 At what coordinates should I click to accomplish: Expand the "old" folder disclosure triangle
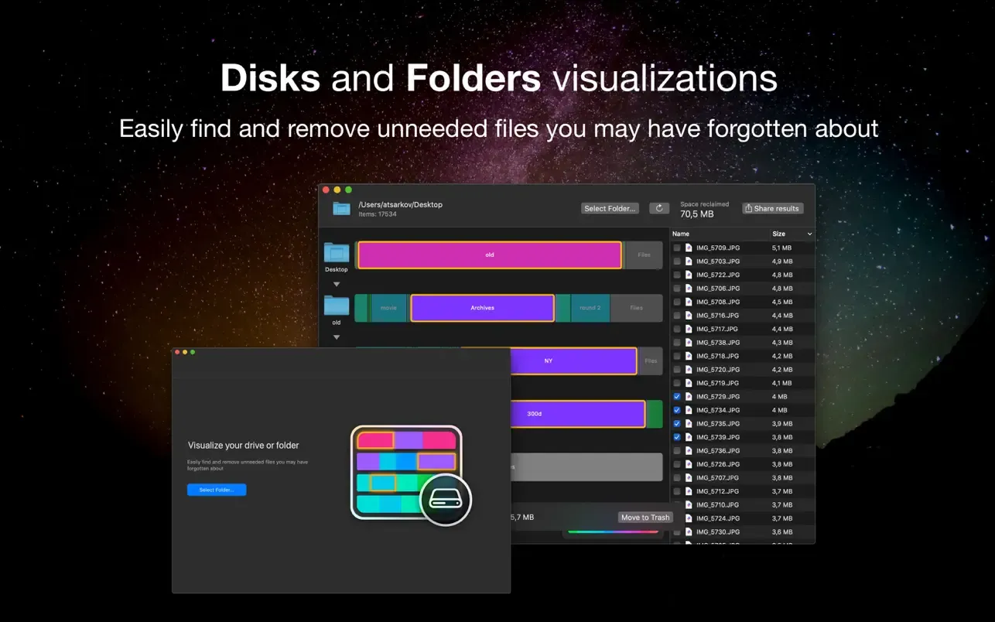(336, 337)
